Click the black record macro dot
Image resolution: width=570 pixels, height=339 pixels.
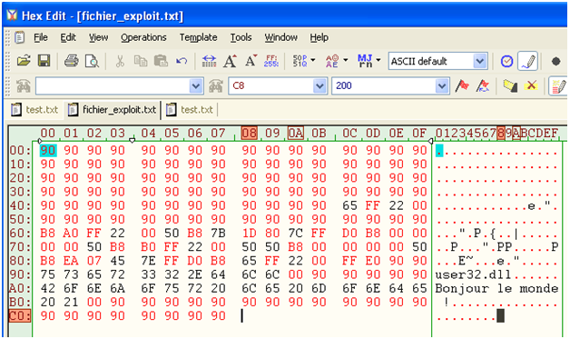pos(555,61)
